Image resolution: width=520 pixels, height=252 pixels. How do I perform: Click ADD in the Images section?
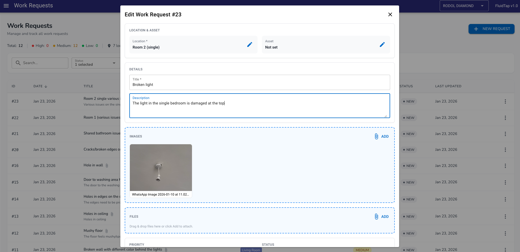(385, 136)
